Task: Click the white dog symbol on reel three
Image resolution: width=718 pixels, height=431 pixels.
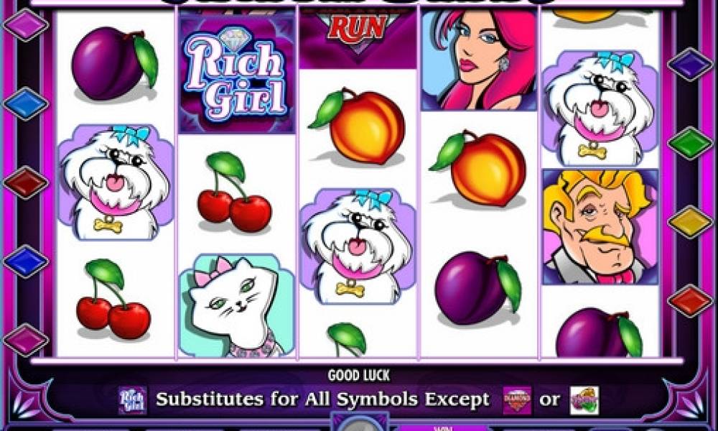Action: pyautogui.click(x=358, y=246)
